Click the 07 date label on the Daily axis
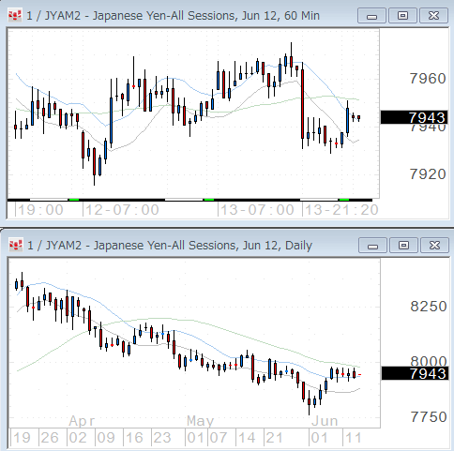 tap(219, 438)
